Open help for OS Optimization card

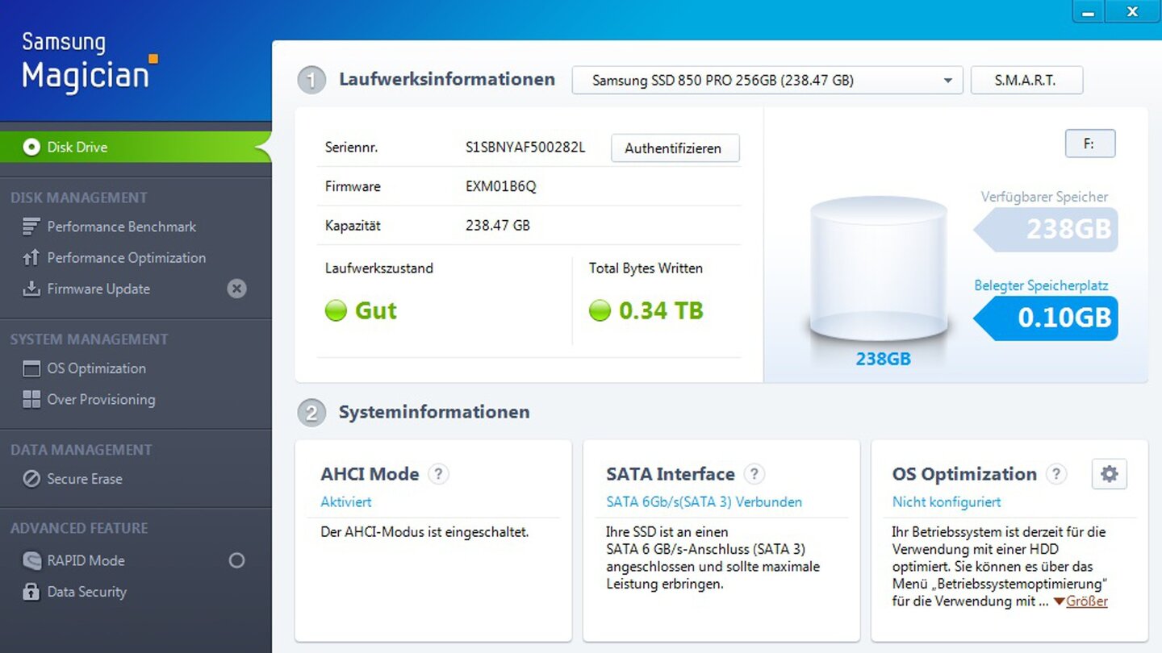1056,474
